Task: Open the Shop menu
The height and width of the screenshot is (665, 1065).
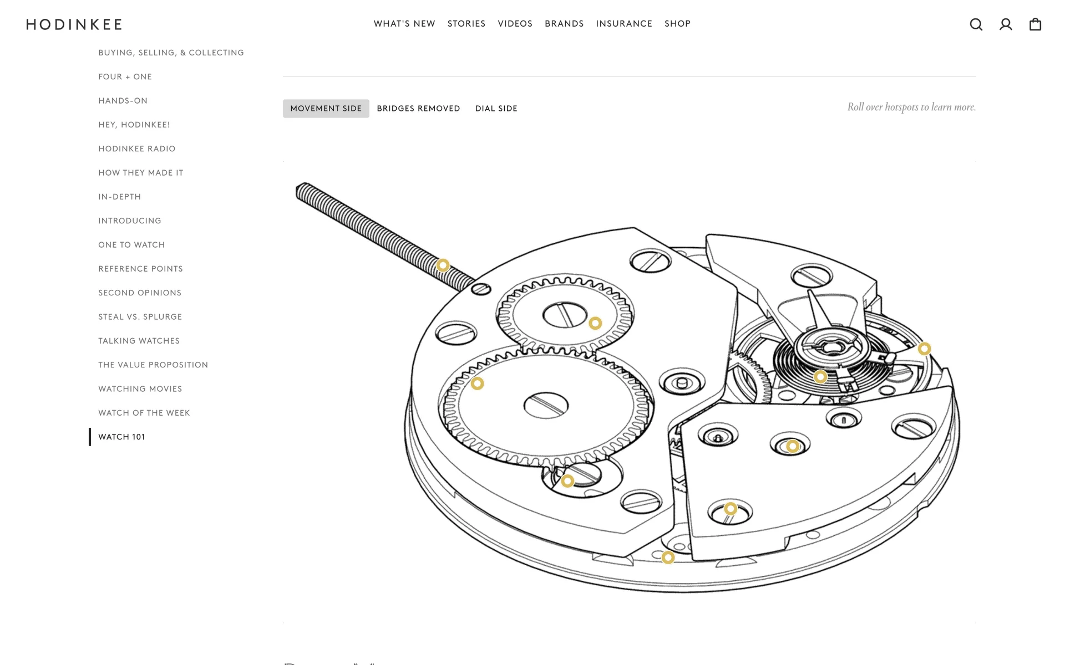Action: point(677,24)
